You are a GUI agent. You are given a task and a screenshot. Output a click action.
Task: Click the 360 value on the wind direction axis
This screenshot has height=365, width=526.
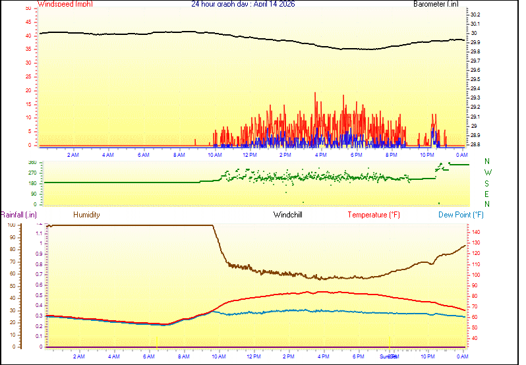pyautogui.click(x=32, y=162)
